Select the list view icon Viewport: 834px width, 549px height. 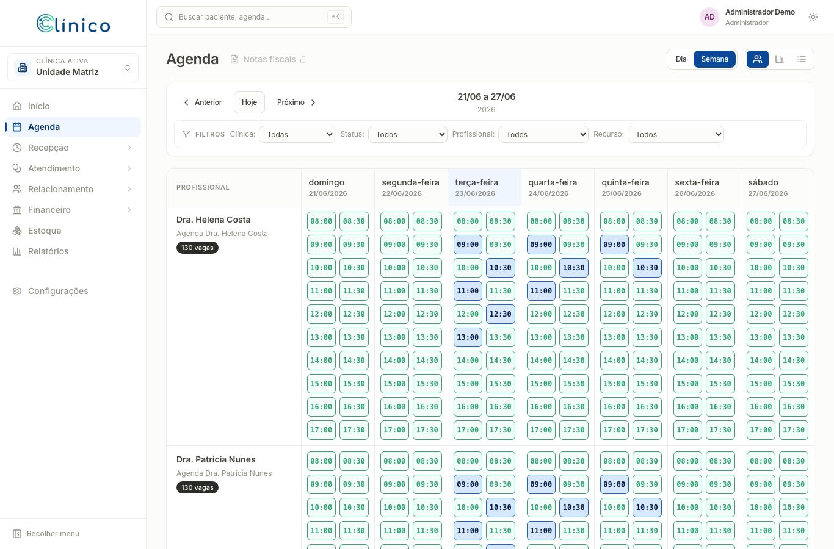click(x=802, y=59)
